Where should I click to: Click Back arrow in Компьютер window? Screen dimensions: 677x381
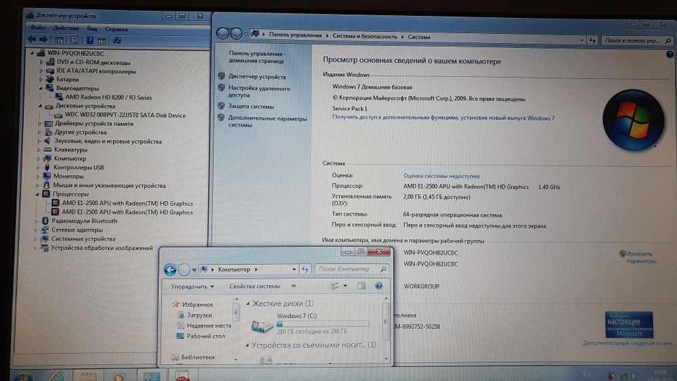[x=170, y=270]
